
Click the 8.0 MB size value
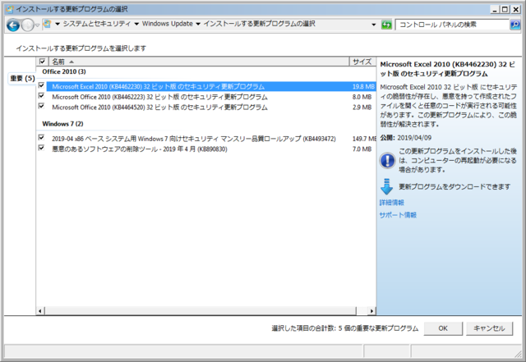tap(362, 97)
